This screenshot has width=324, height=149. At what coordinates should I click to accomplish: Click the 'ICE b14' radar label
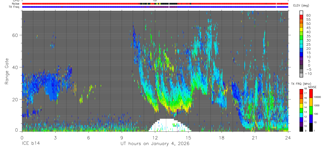click(30, 144)
